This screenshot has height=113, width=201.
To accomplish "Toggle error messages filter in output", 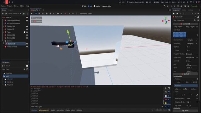I will tap(167, 100).
